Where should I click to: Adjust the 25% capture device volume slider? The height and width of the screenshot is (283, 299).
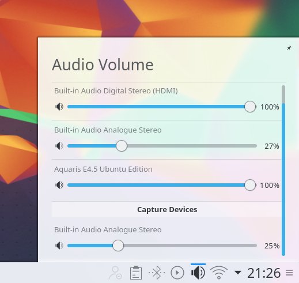tap(162, 246)
